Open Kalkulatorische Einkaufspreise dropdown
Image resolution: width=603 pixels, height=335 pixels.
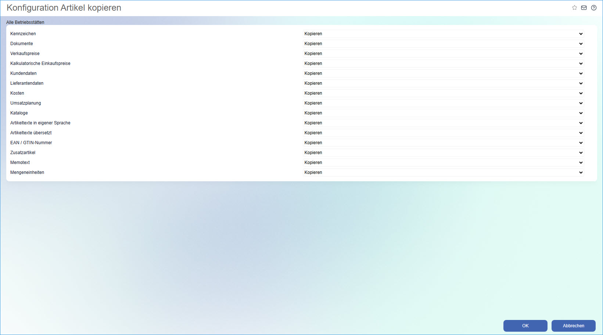click(x=444, y=63)
